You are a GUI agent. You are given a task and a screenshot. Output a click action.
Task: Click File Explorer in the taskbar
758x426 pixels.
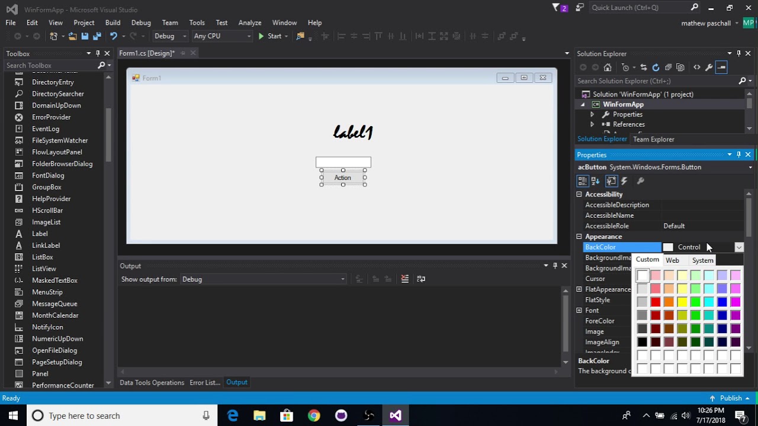(x=259, y=415)
